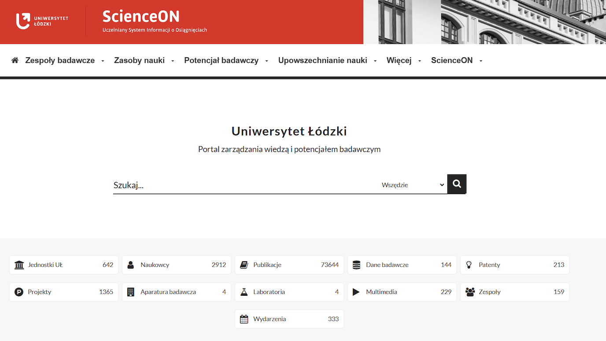Open the Laboratoria label
606x341 pixels.
269,292
